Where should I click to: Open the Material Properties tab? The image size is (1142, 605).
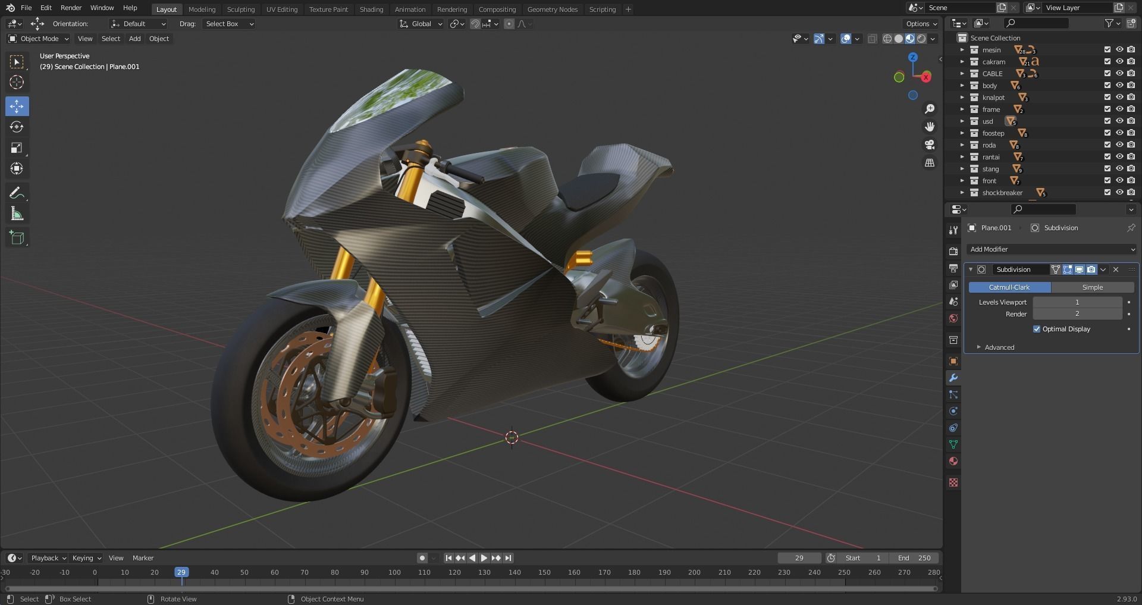click(x=953, y=461)
